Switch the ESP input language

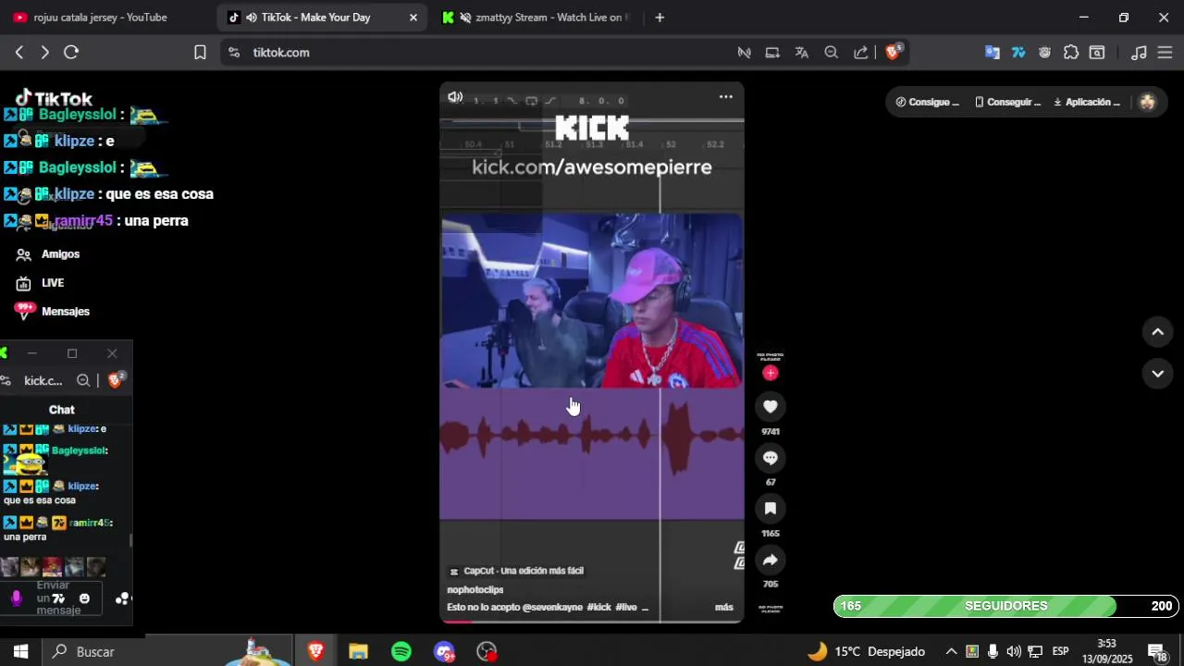1060,652
